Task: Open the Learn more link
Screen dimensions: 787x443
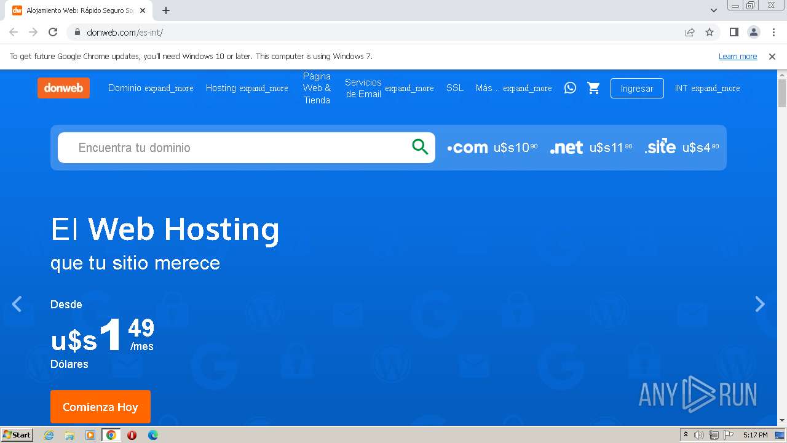Action: click(x=738, y=56)
